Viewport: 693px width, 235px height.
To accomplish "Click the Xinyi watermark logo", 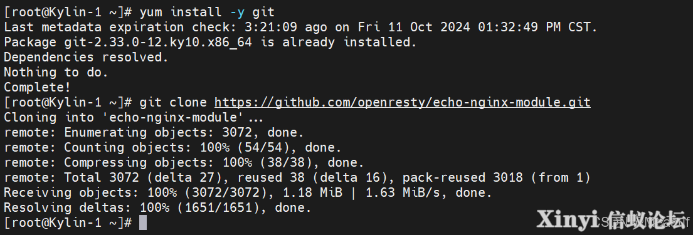I will click(x=613, y=219).
